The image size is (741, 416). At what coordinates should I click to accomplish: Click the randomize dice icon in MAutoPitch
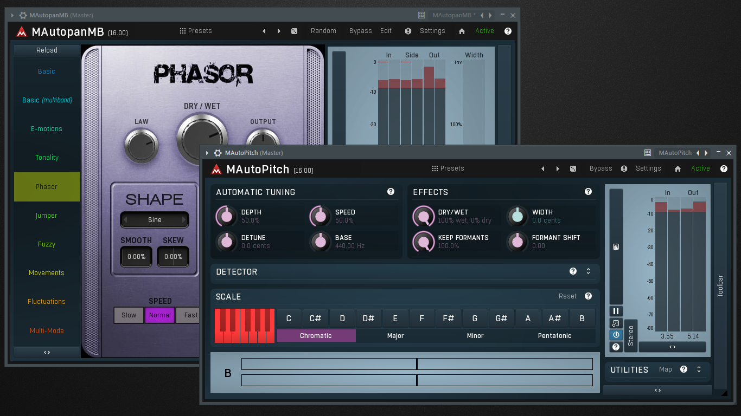[x=573, y=168]
